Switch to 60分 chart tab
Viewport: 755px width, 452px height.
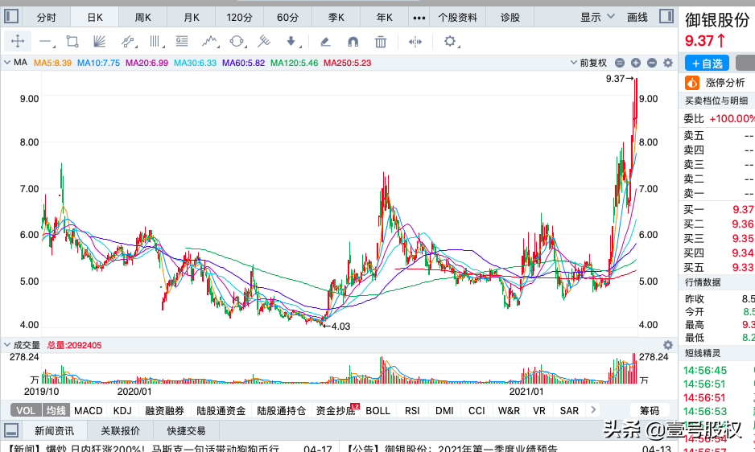point(287,18)
